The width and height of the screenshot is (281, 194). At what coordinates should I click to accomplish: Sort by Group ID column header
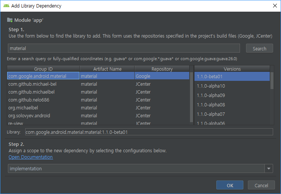coord(43,69)
